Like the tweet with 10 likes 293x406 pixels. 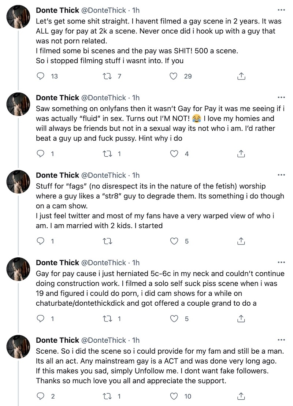[x=175, y=396]
